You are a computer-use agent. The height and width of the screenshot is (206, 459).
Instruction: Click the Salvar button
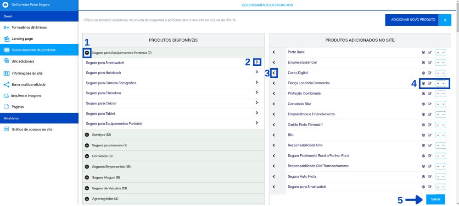pos(436,199)
